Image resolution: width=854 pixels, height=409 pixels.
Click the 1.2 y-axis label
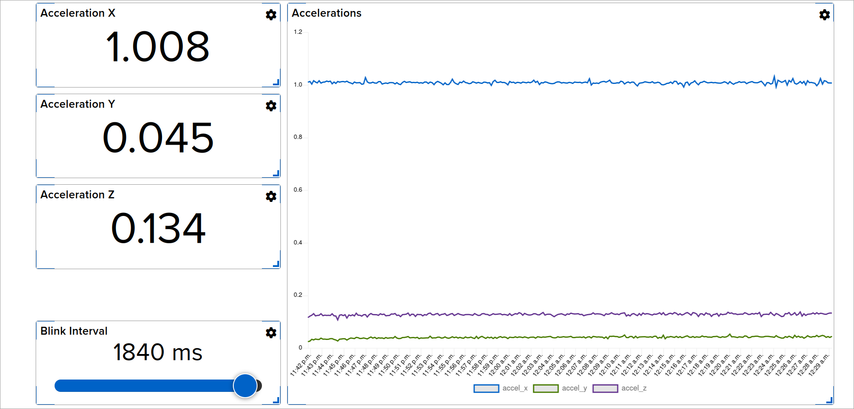[x=298, y=32]
